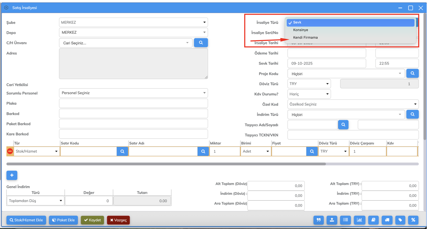Choose Kendi Firmama option
Screen dimensions: 427x229
click(x=305, y=38)
